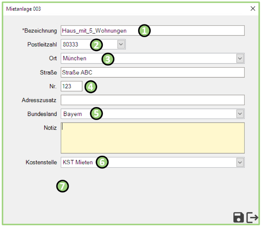Click the green number 4 marker
The height and width of the screenshot is (227, 262).
point(90,86)
